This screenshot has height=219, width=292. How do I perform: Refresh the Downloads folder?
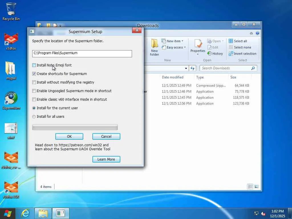click(192, 68)
